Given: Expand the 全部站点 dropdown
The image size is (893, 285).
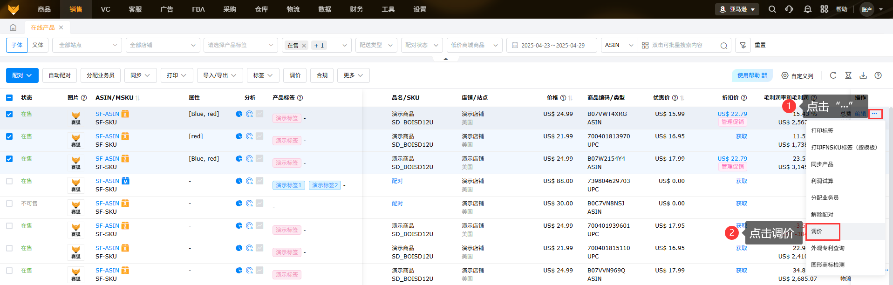Looking at the screenshot, I should [x=87, y=45].
